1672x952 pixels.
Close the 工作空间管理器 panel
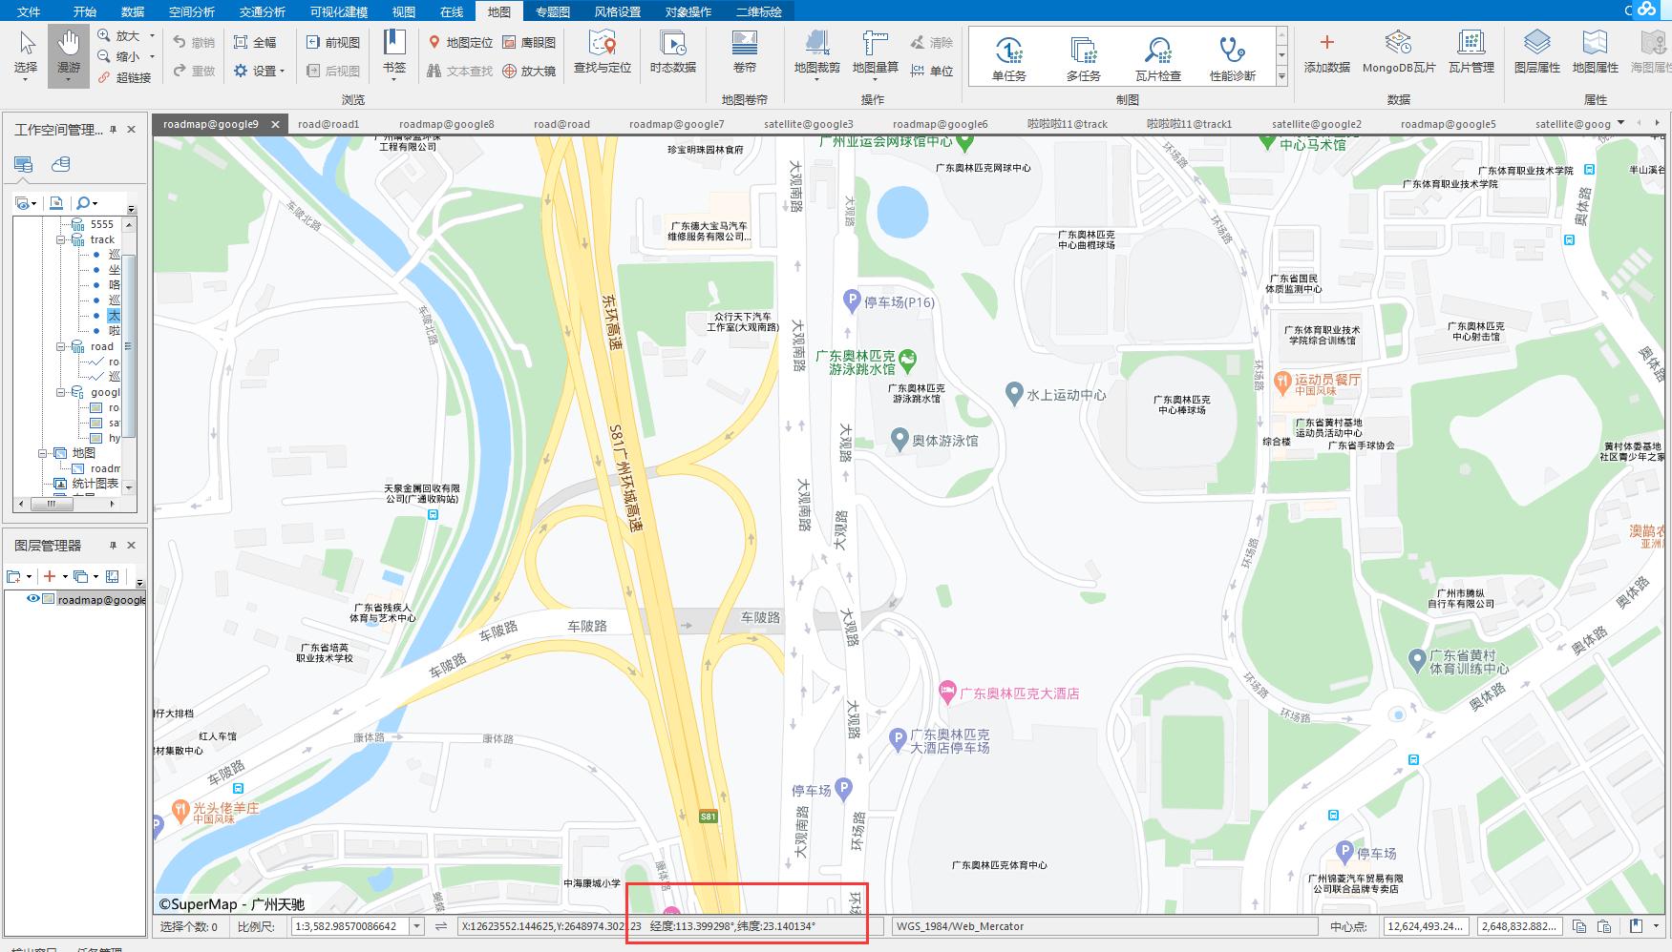click(x=132, y=129)
